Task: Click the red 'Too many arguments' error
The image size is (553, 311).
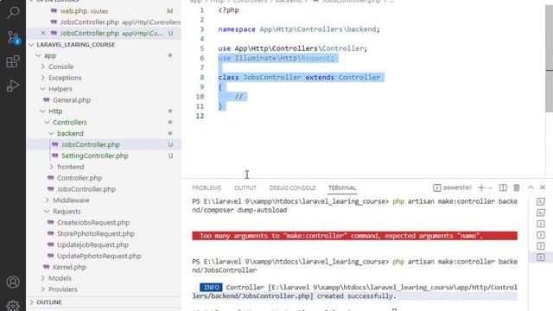Action: 354,236
